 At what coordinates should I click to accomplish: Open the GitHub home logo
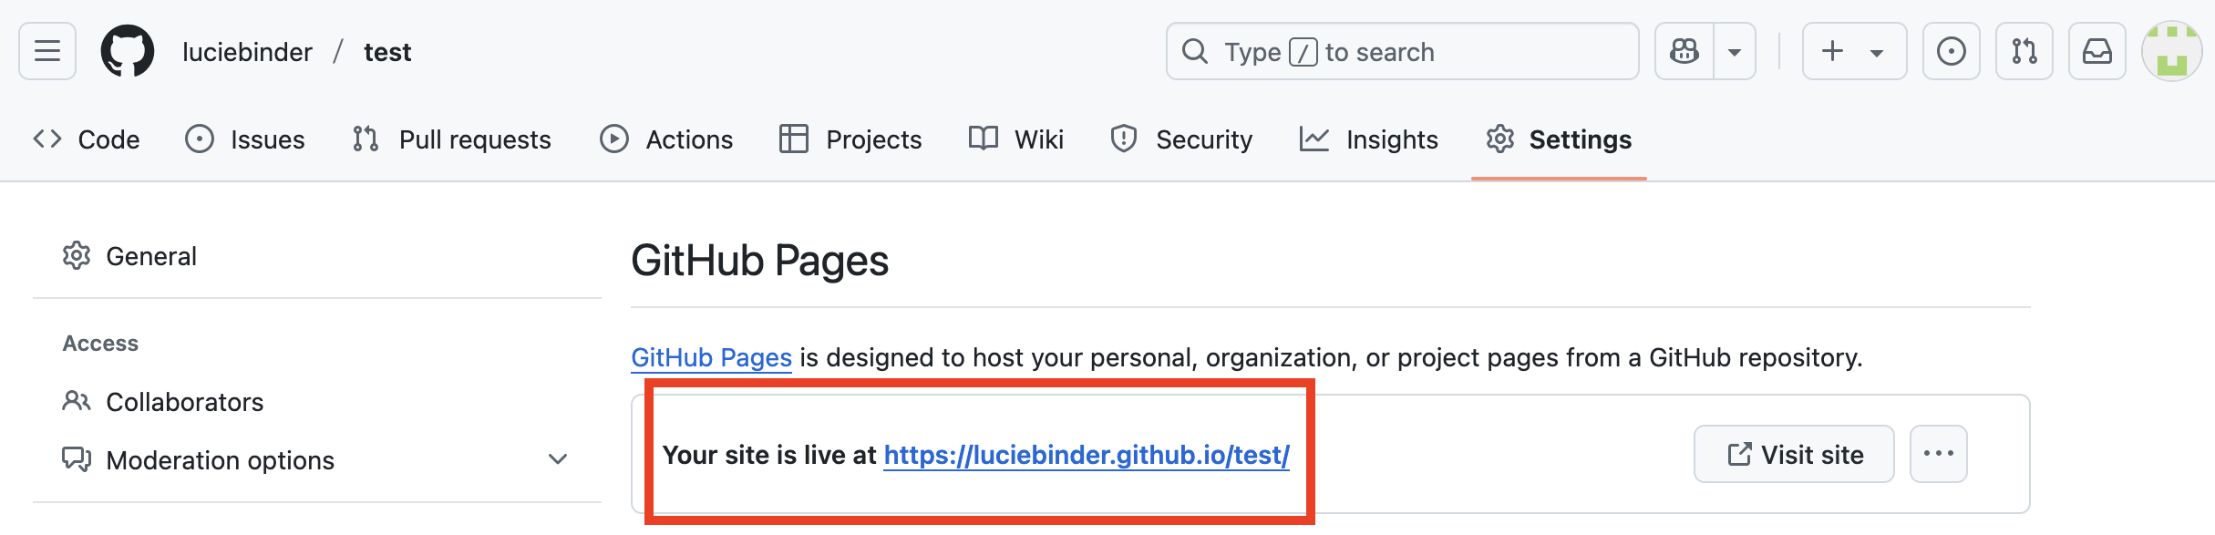tap(128, 51)
